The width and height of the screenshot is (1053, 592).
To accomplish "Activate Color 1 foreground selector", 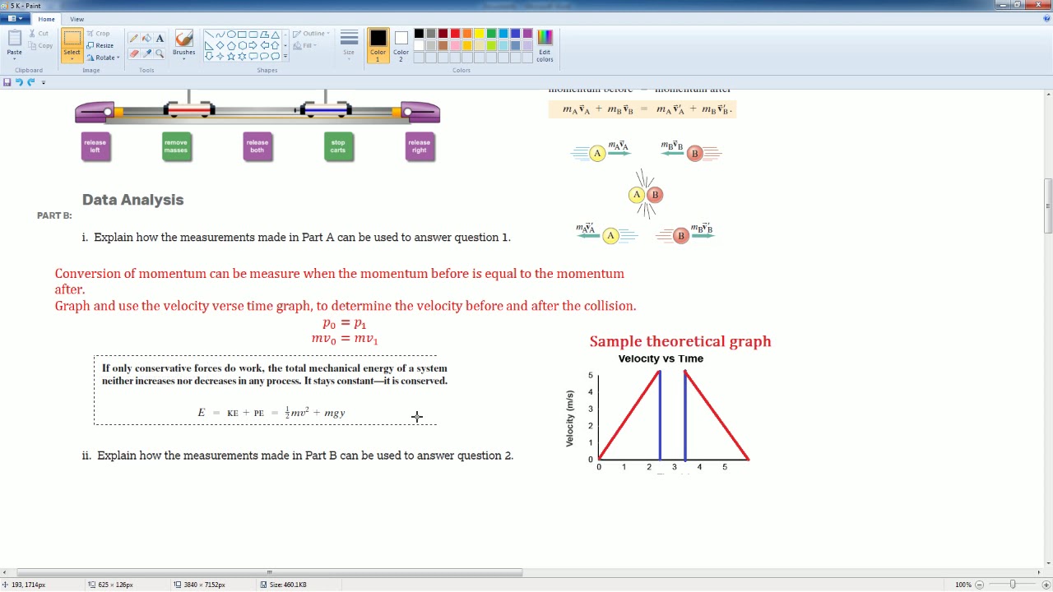I will click(378, 45).
